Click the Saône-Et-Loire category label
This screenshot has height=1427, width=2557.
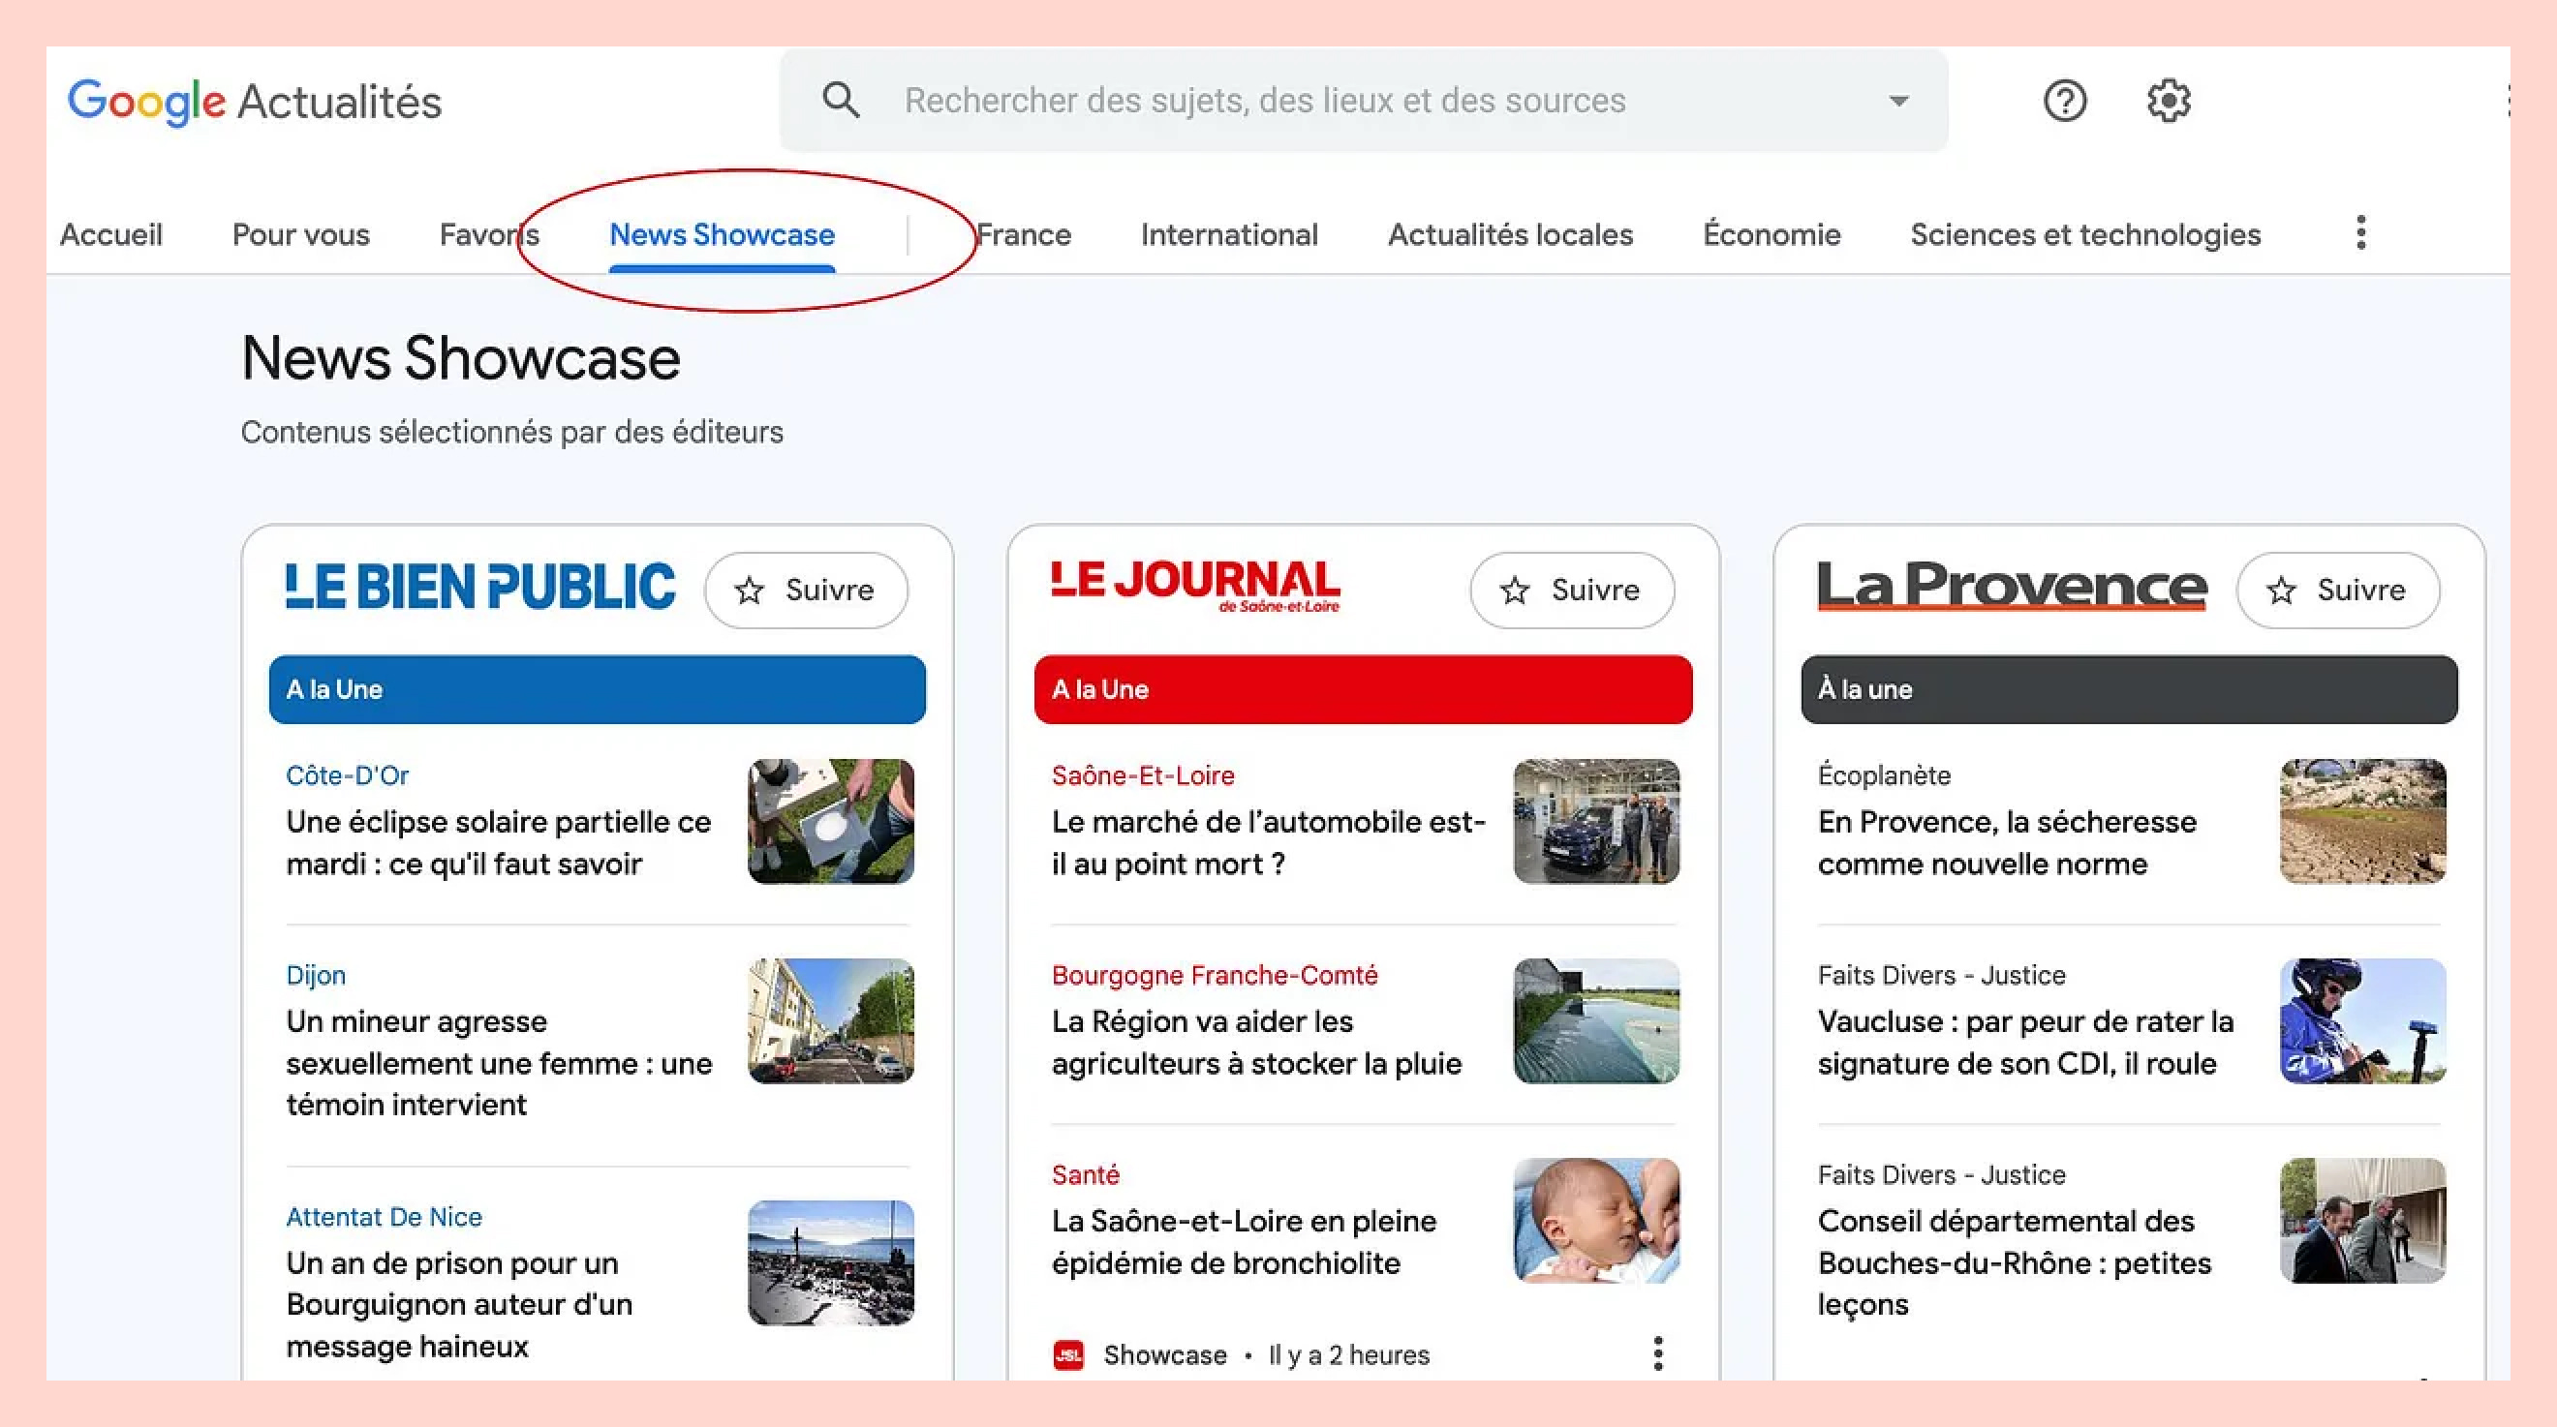[1143, 775]
